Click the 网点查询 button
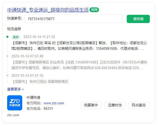The width and height of the screenshot is (158, 126). coord(139,105)
